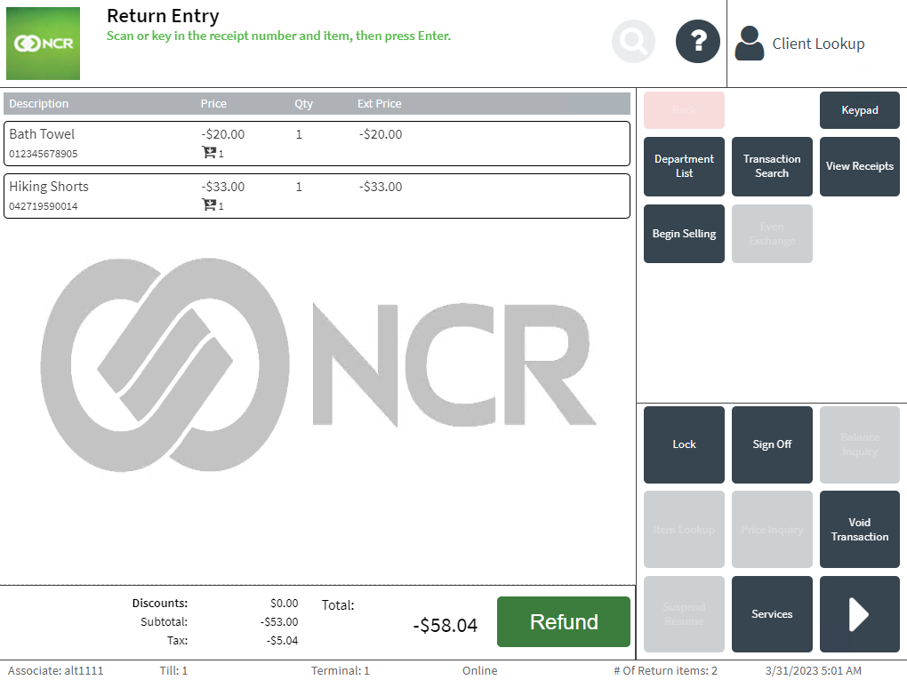This screenshot has width=907, height=680.
Task: Click the cart icon under Bath Towel price
Action: [x=209, y=153]
